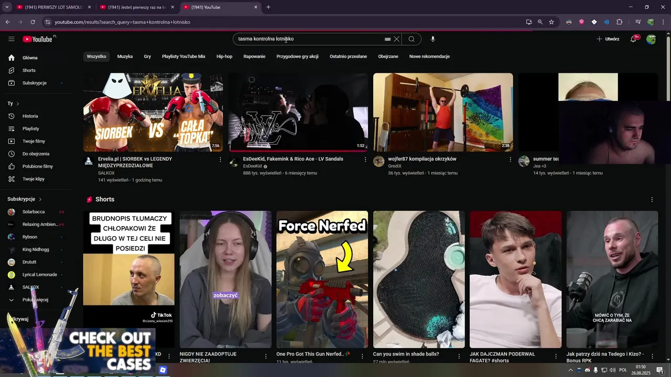This screenshot has height=377, width=671.
Task: Select Playlisty YouTube Mix chip
Action: pyautogui.click(x=183, y=57)
